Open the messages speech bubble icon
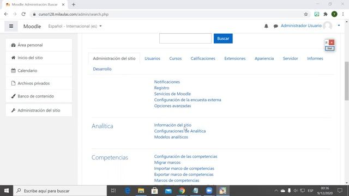Image resolution: width=349 pixels, height=196 pixels. (275, 26)
